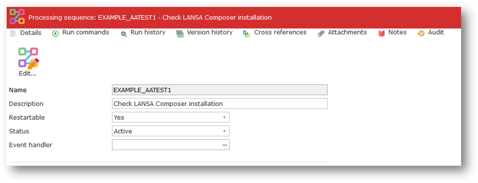Click the green Run commands play icon
478x183 pixels.
coord(56,34)
